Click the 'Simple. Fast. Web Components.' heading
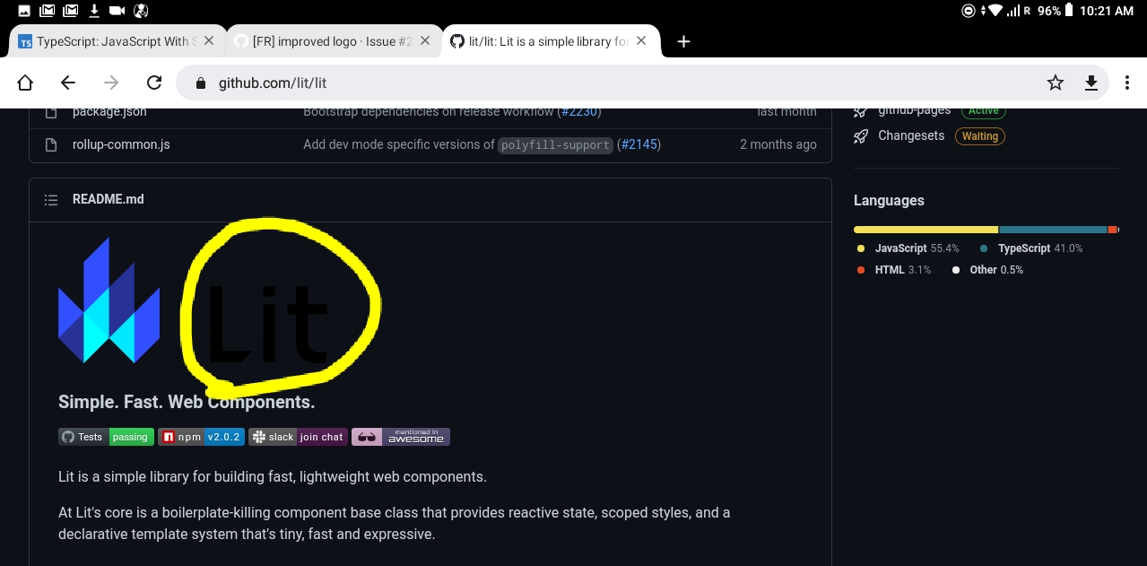 pos(187,402)
